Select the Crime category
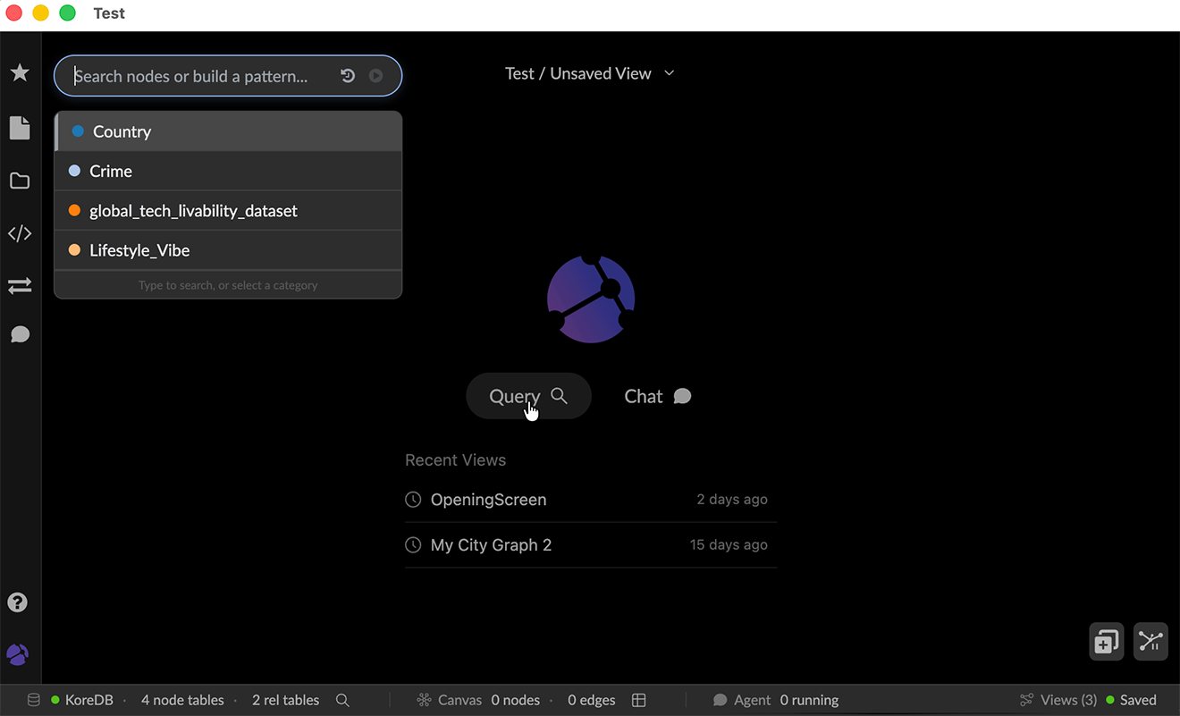Image resolution: width=1180 pixels, height=716 pixels. (228, 171)
